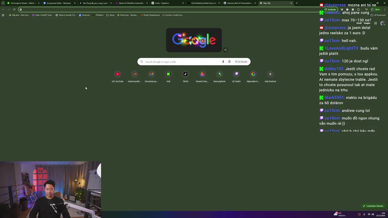Screen dimensions: 388x218
Task: Open the Banky bookmarks folder
Action: click(110, 15)
